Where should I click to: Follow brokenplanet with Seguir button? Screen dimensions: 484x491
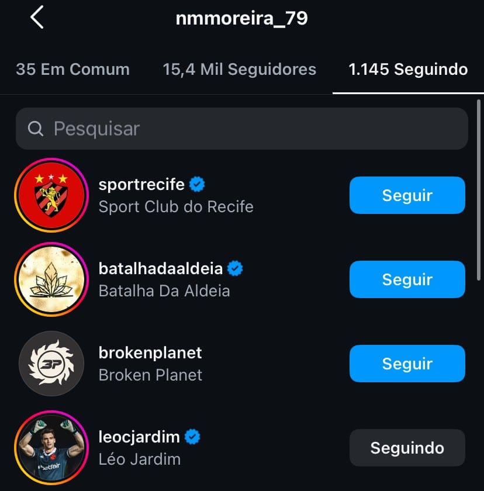pyautogui.click(x=407, y=364)
